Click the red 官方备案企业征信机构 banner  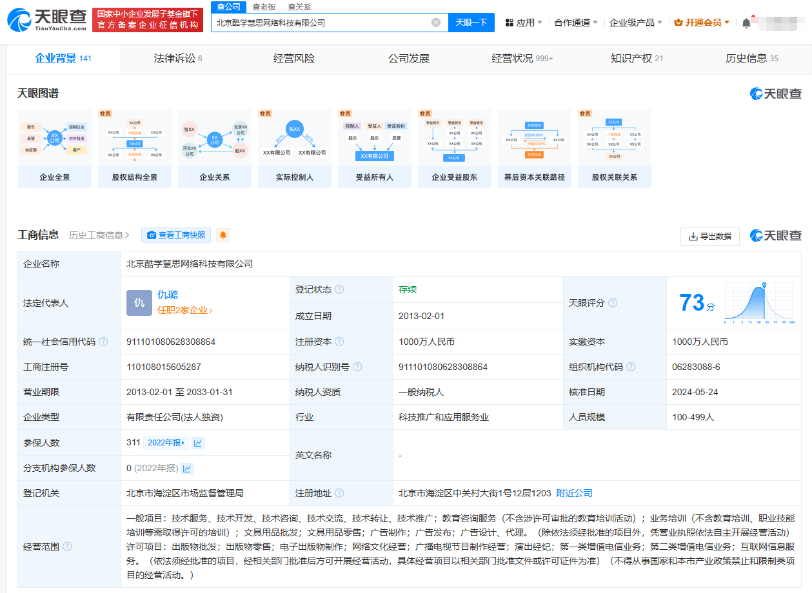point(148,20)
